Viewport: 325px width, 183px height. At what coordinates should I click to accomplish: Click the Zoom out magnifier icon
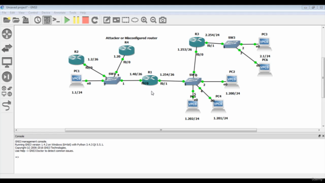tap(153, 20)
